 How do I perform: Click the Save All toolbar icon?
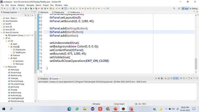pos(10,8)
